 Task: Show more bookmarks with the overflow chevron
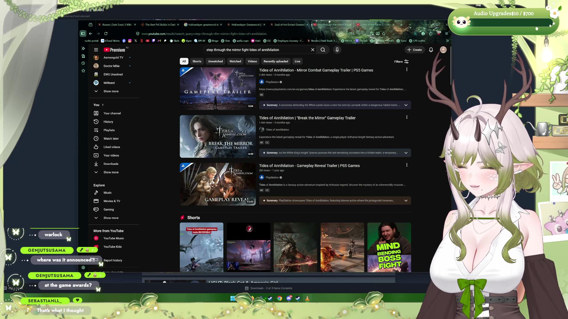[447, 41]
